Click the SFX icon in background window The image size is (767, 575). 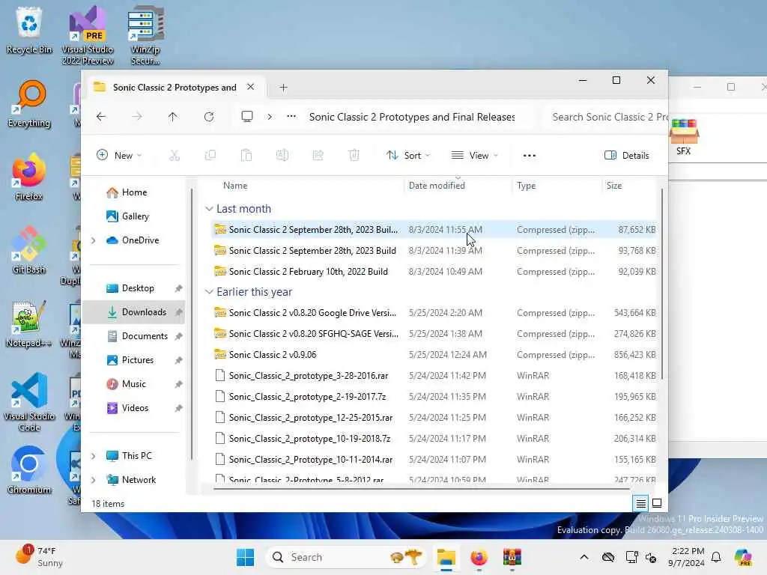684,138
